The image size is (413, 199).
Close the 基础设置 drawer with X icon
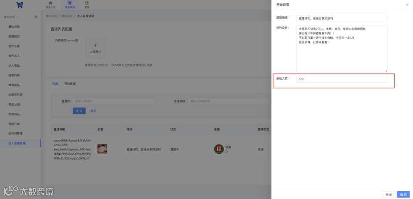pos(407,5)
